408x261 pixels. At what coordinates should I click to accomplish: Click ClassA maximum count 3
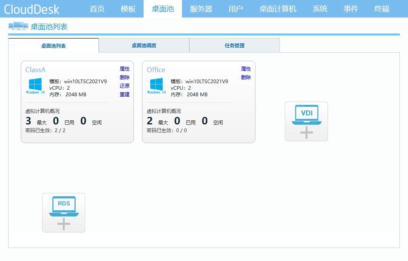pos(29,121)
